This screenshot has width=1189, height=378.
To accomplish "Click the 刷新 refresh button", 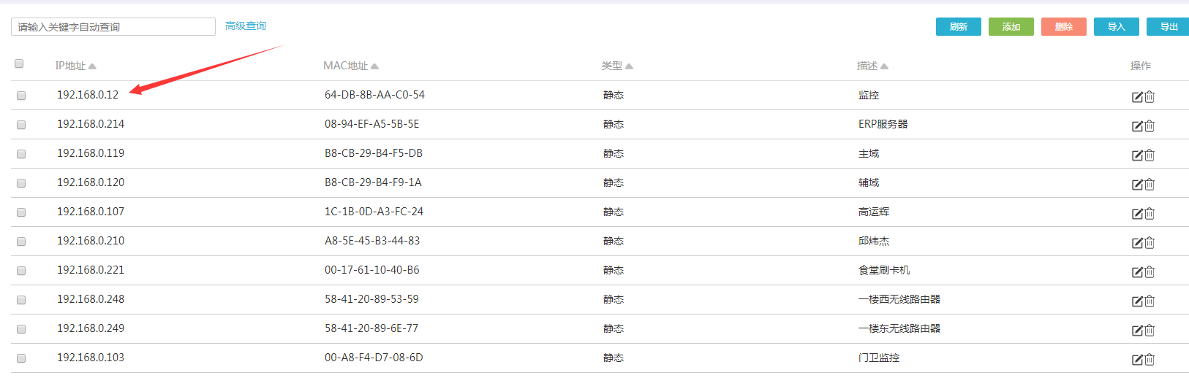I will click(958, 27).
